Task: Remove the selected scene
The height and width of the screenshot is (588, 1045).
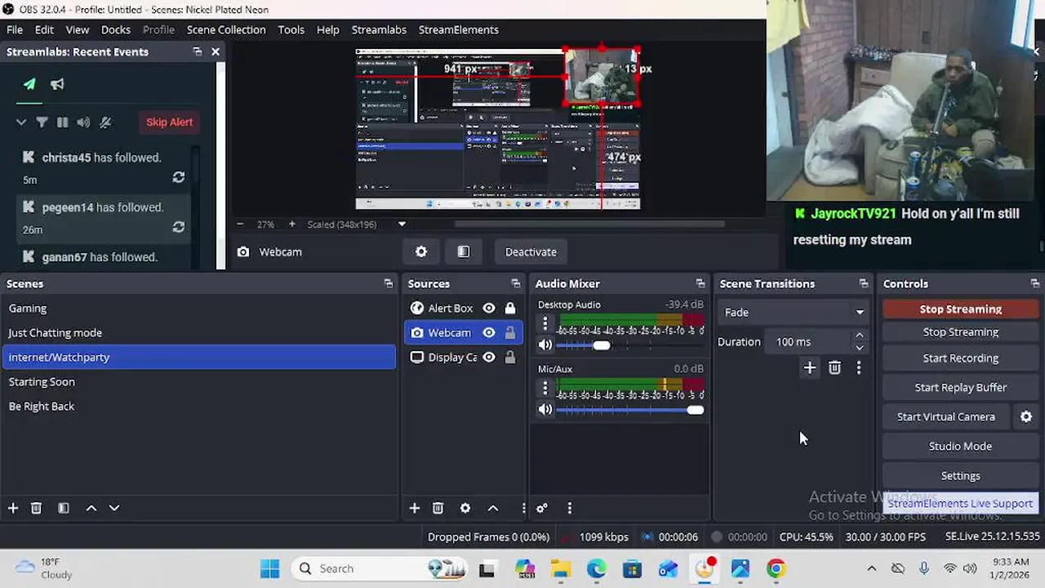Action: coord(36,508)
